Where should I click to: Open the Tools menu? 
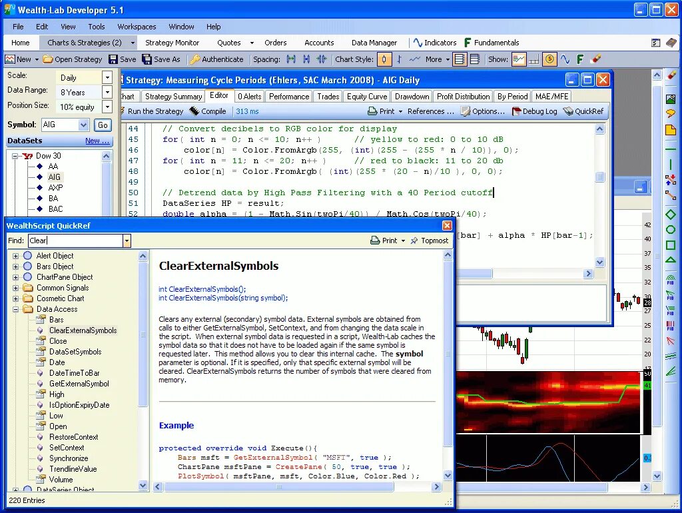click(96, 27)
